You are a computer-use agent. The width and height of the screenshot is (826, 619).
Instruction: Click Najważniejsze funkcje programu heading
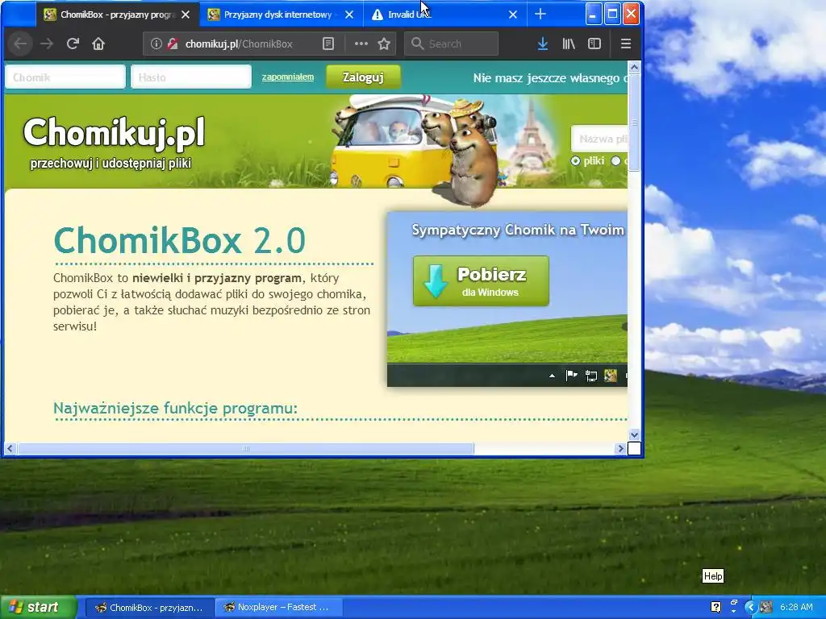[x=175, y=408]
